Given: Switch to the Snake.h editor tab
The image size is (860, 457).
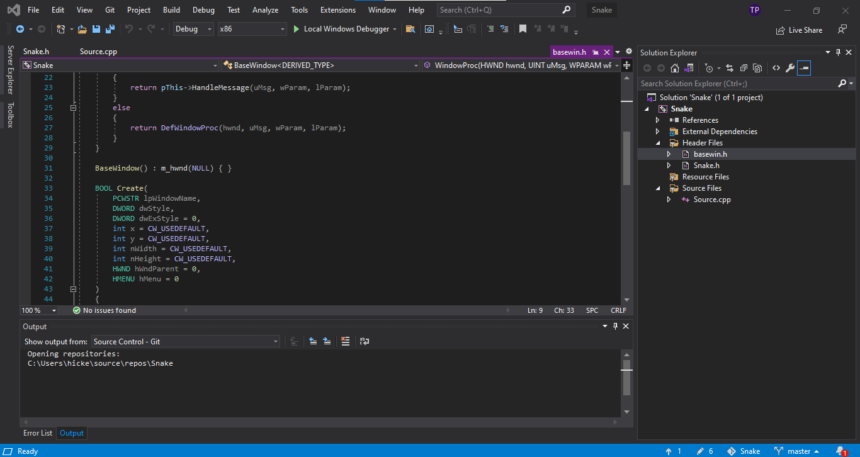Looking at the screenshot, I should click(36, 52).
